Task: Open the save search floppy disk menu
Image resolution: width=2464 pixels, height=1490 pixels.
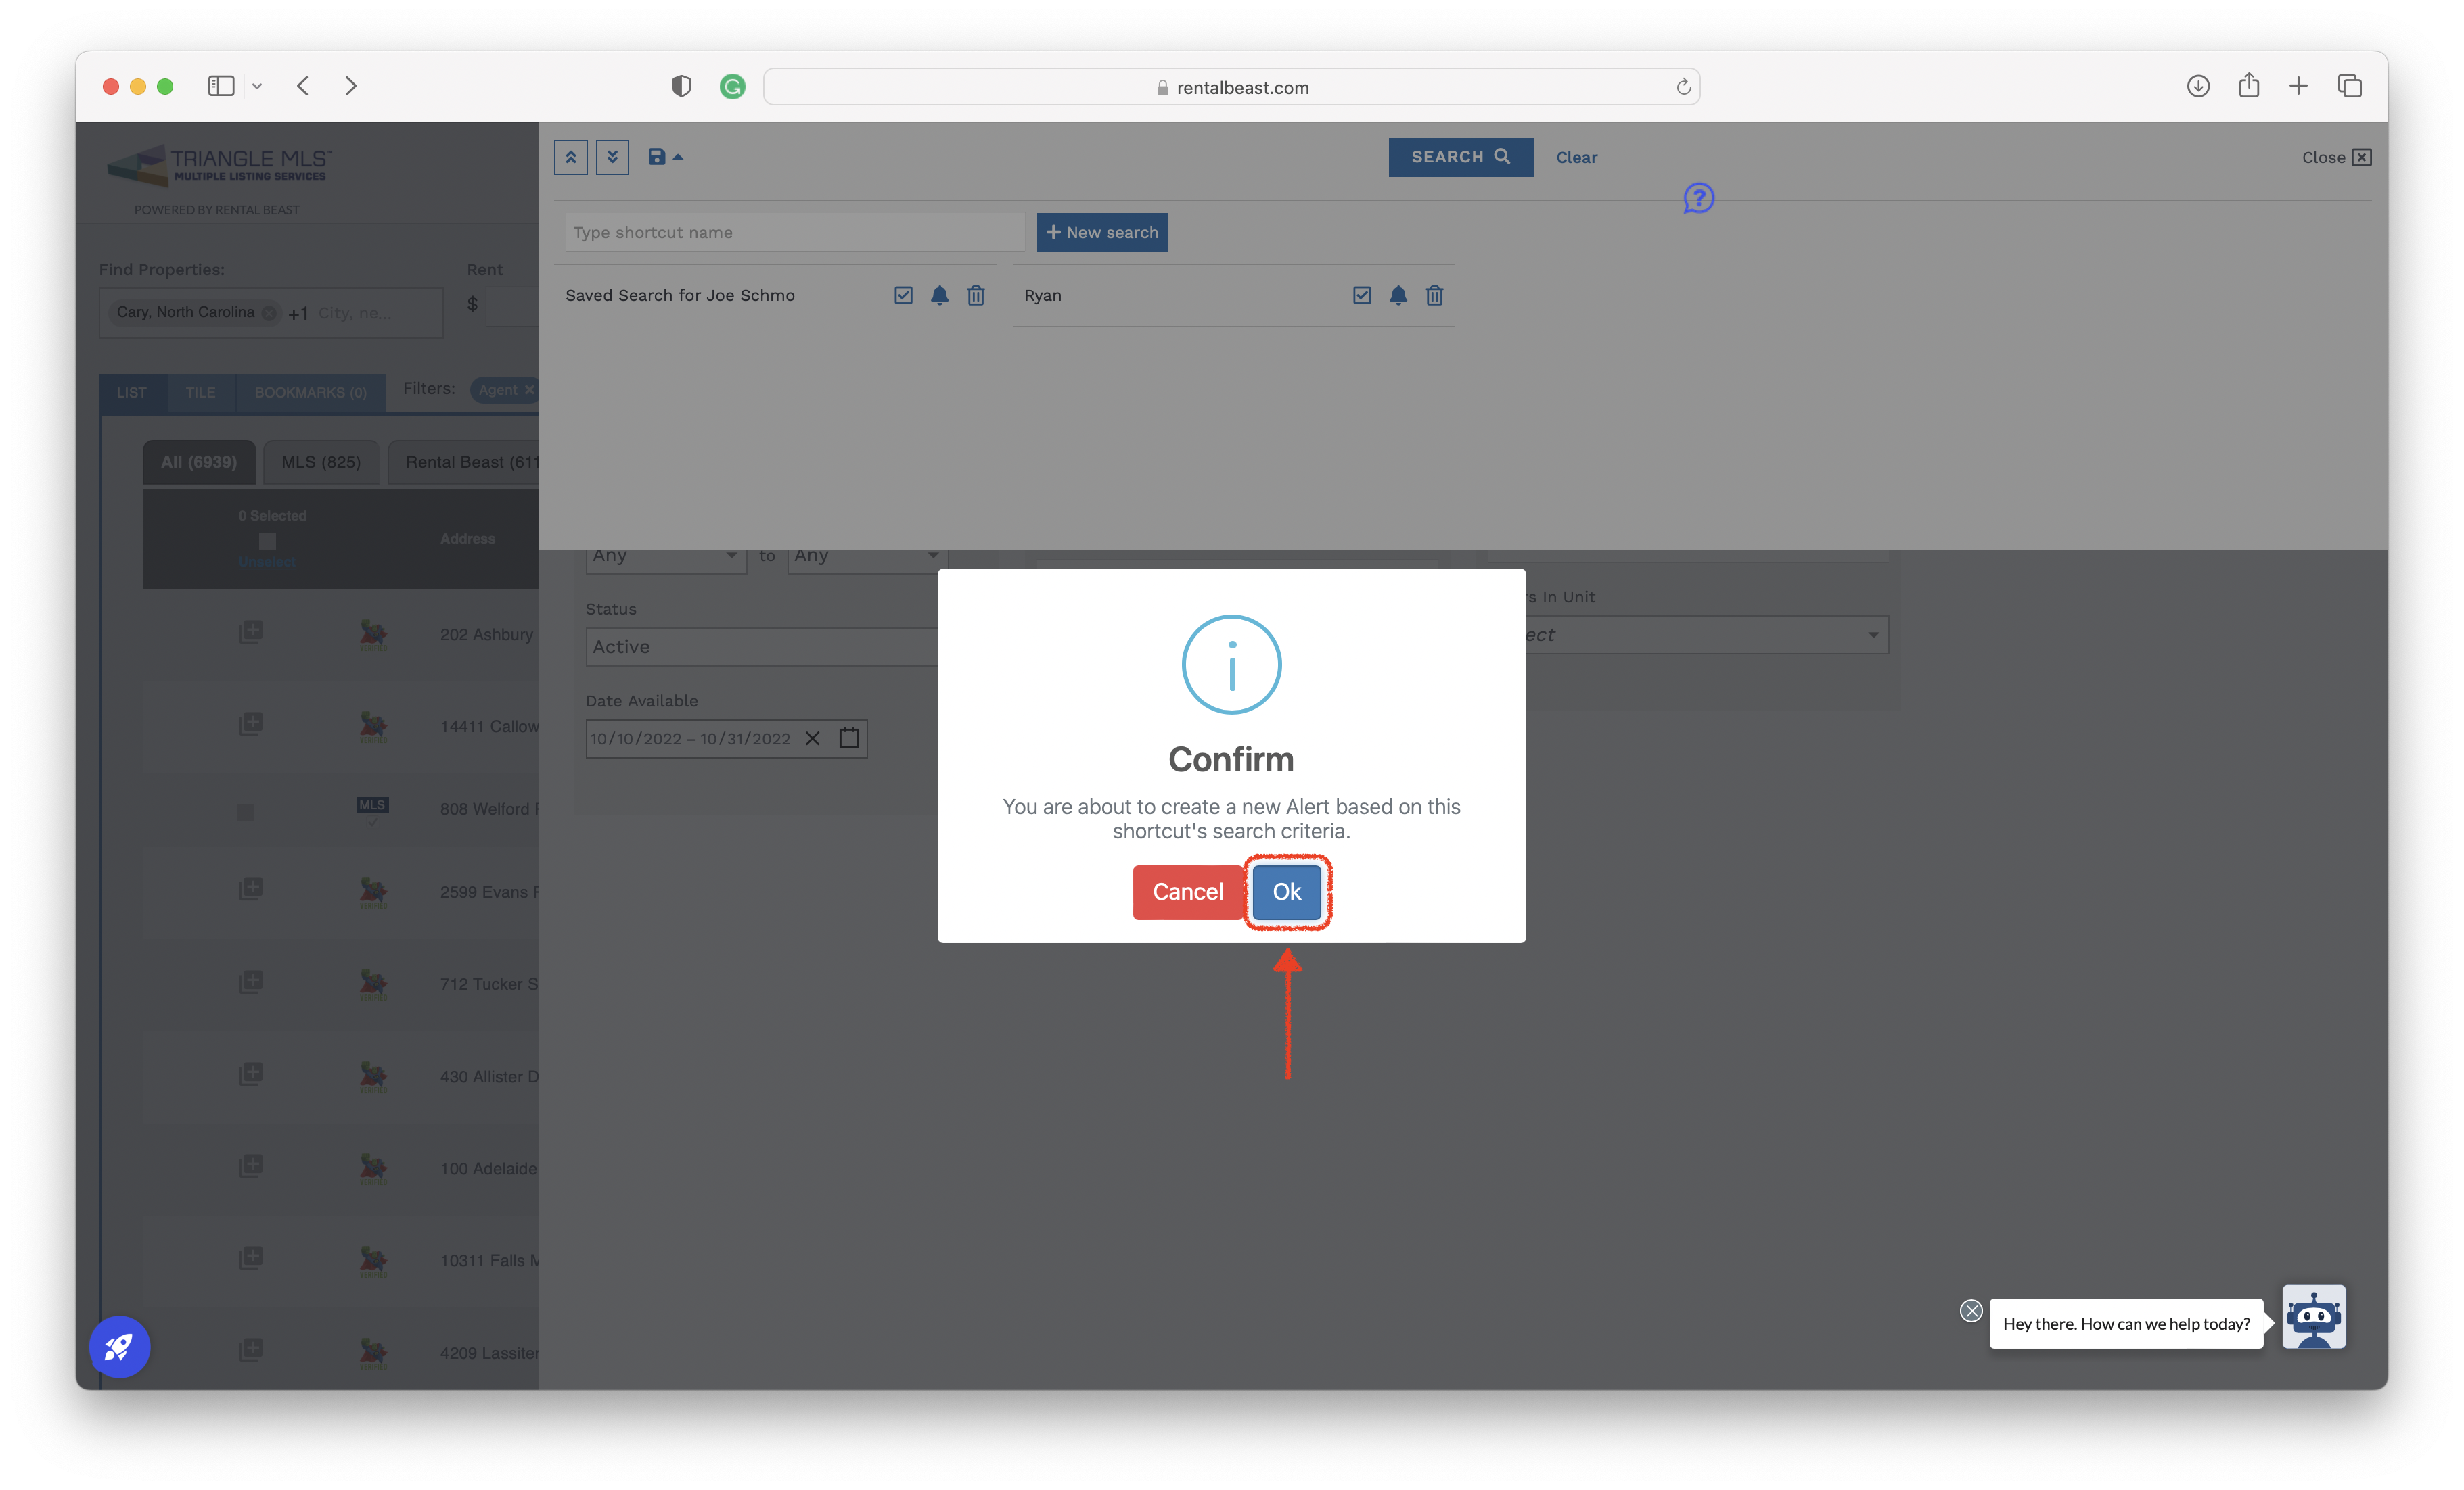Action: point(665,157)
